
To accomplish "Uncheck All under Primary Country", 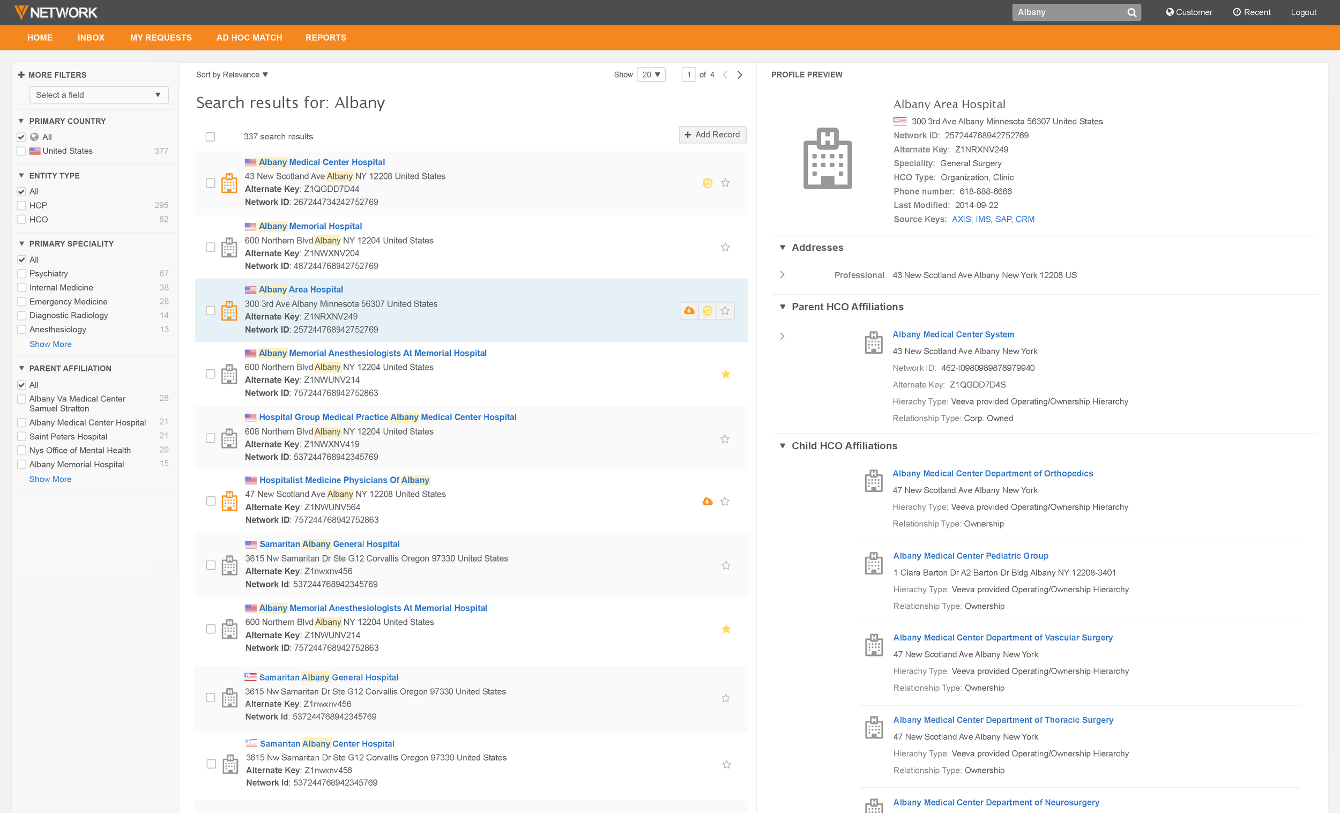I will click(21, 137).
